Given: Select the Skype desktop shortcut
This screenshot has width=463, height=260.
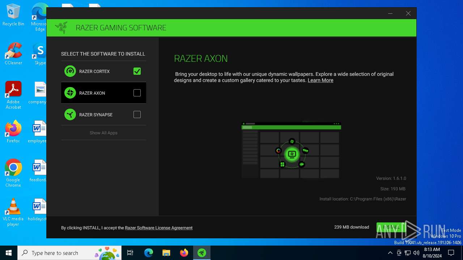Looking at the screenshot, I should [x=40, y=54].
